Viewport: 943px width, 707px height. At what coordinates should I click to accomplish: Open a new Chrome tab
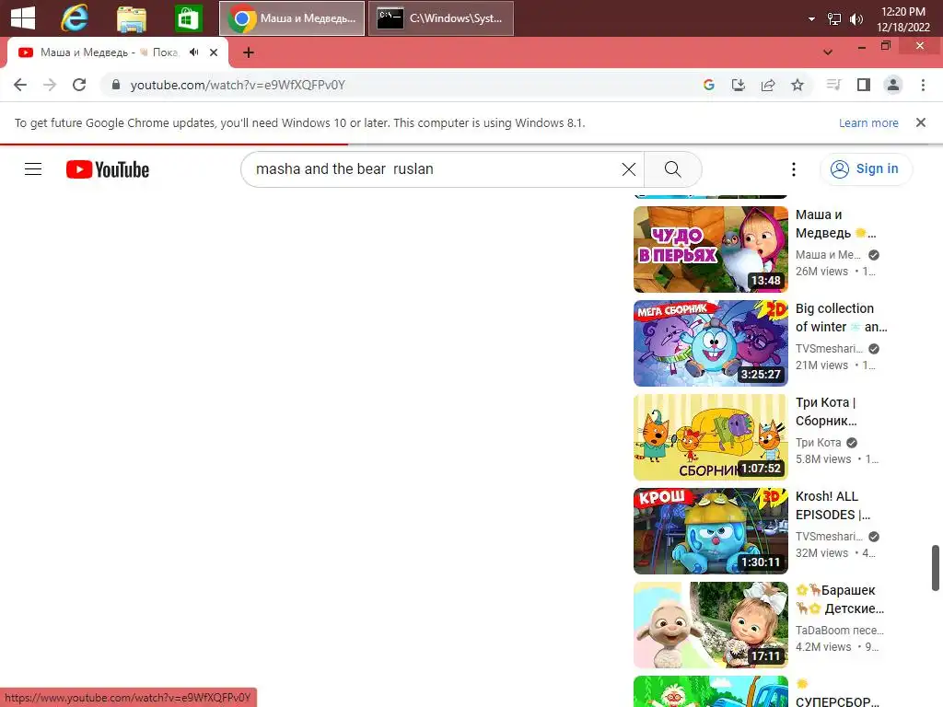(249, 52)
